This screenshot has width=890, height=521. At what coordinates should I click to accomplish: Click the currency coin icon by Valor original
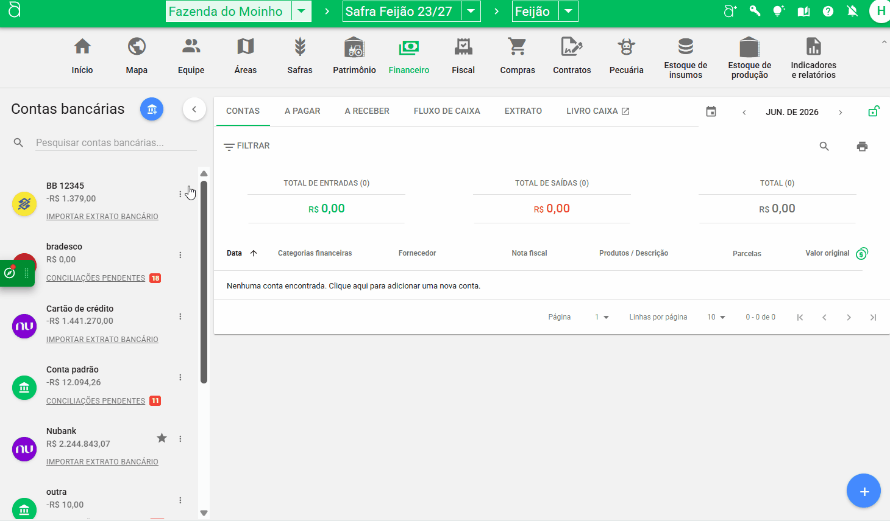[861, 253]
